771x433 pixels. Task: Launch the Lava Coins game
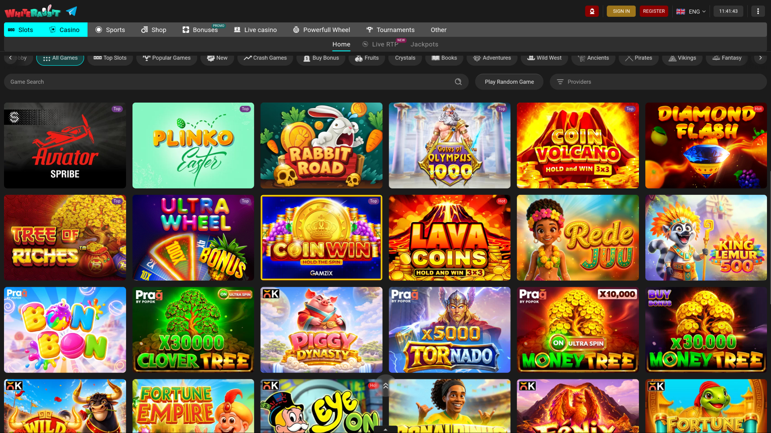click(x=449, y=238)
